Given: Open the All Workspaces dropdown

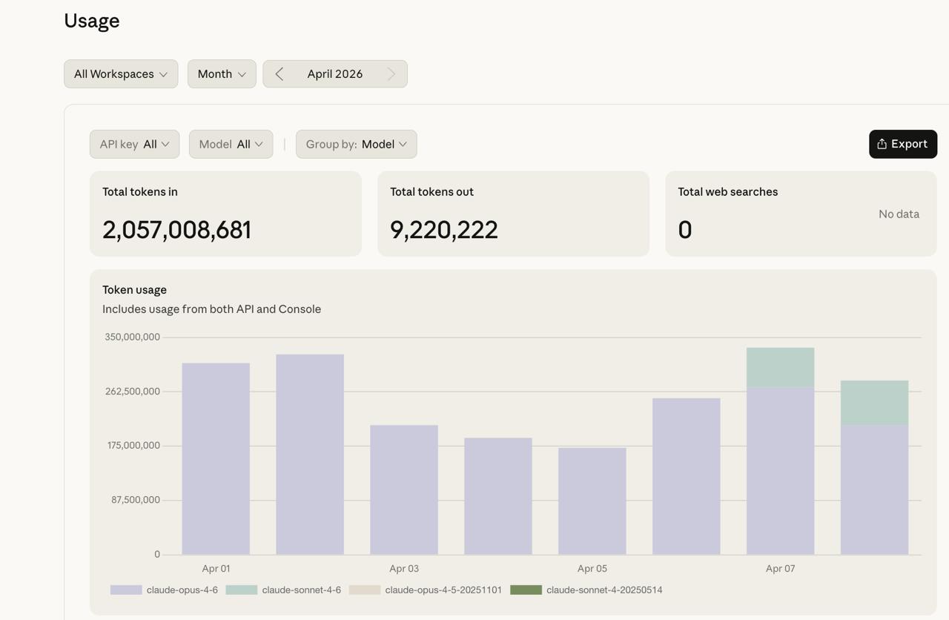Looking at the screenshot, I should click(121, 74).
